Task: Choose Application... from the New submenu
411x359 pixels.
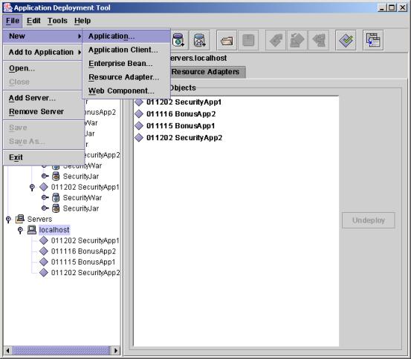Action: tap(126, 36)
